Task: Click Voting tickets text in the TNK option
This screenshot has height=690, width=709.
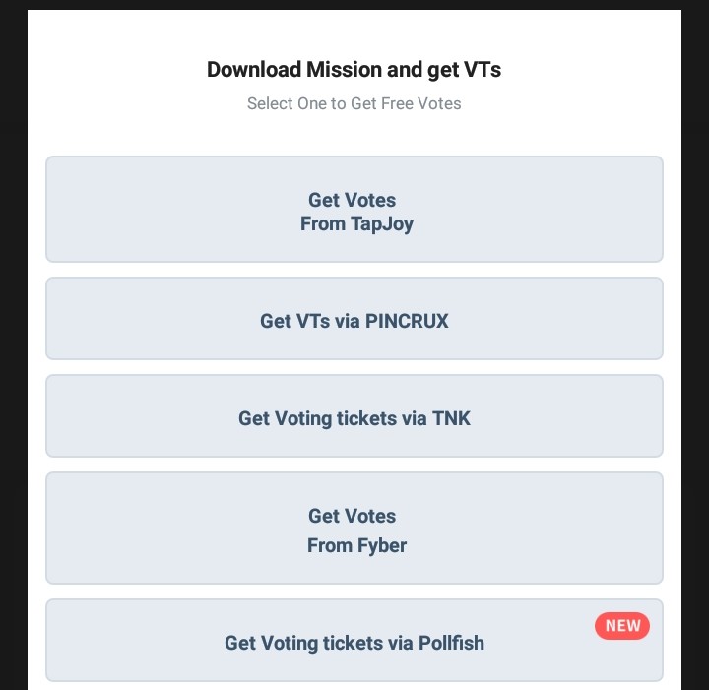Action: (x=337, y=419)
